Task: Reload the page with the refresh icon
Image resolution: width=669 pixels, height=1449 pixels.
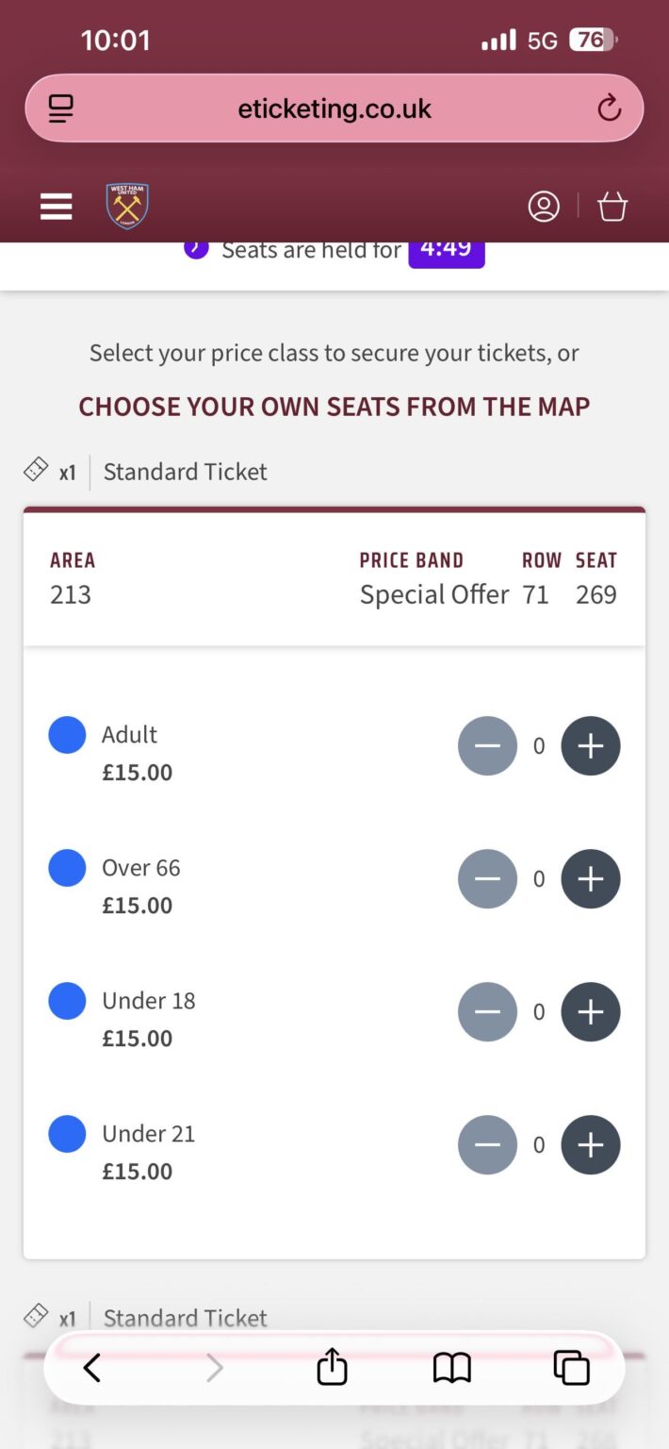Action: tap(609, 108)
